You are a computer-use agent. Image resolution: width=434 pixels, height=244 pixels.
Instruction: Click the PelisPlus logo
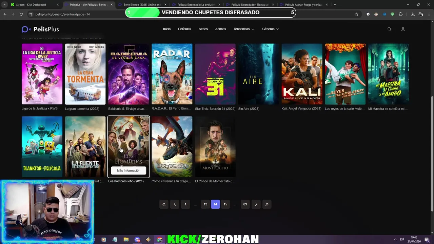(40, 29)
